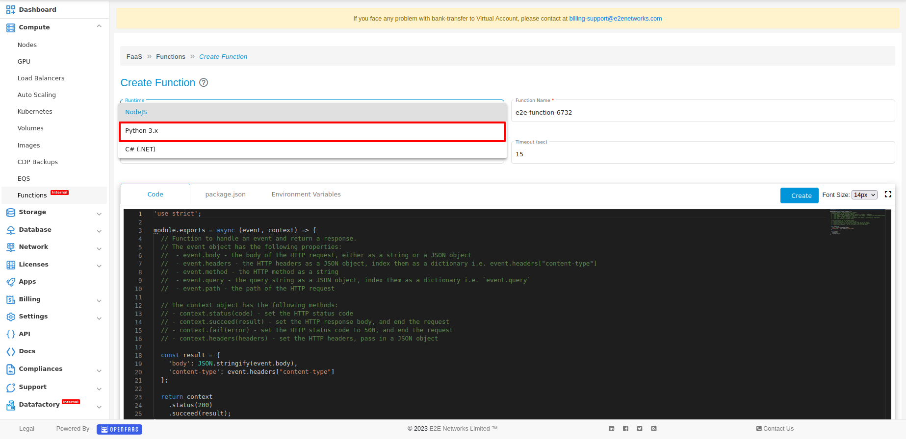Click the Storage icon in sidebar

11,212
